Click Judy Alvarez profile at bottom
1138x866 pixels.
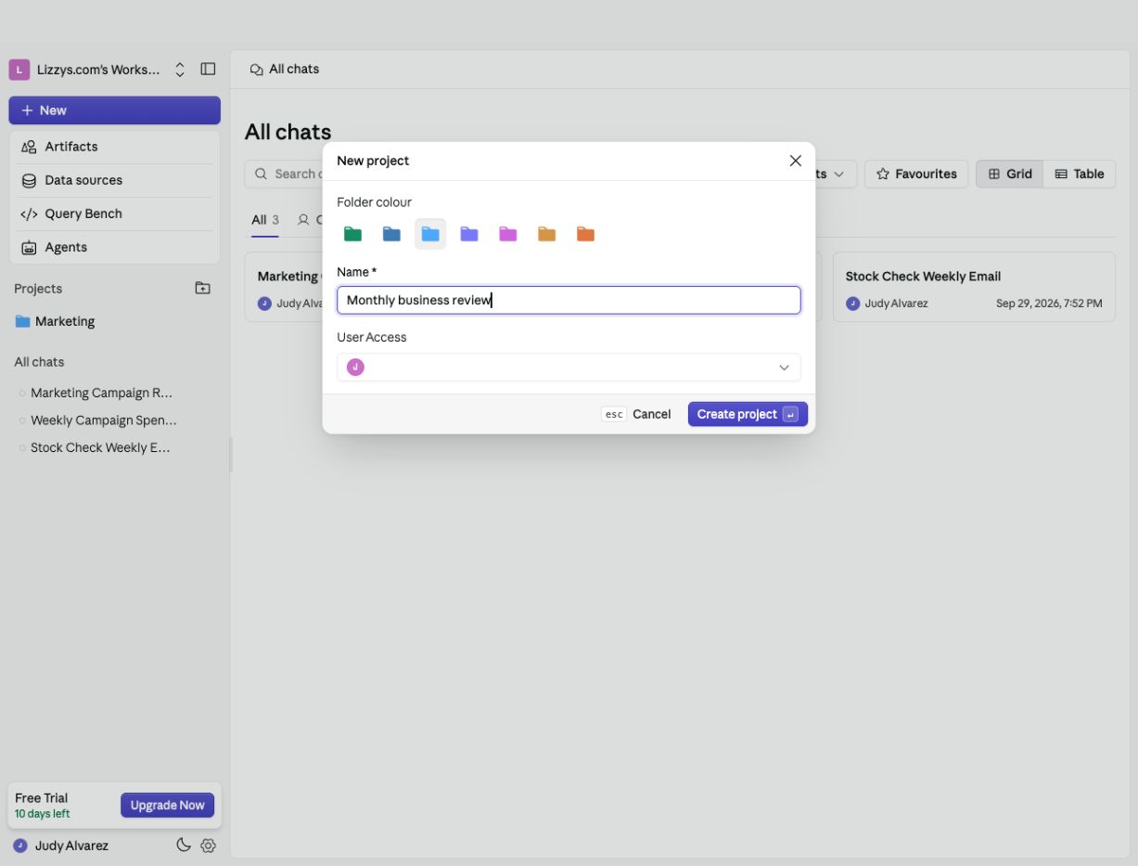pyautogui.click(x=61, y=846)
